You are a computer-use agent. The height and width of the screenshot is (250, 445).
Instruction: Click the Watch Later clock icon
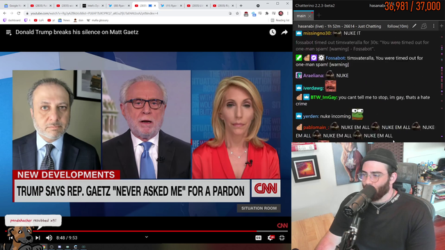273,33
